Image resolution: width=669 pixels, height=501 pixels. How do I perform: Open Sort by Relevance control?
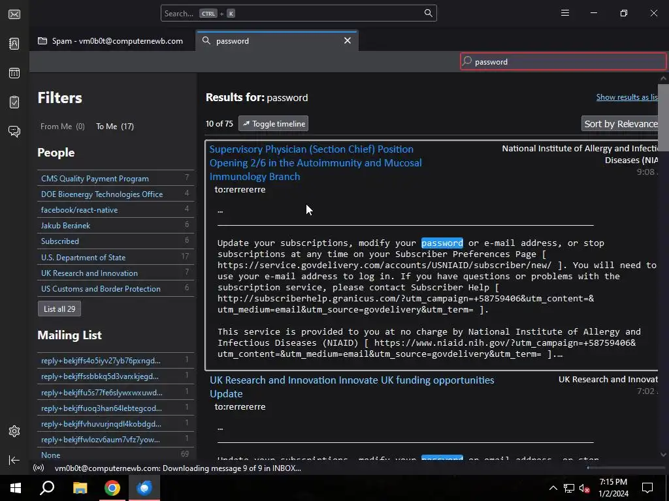coord(621,123)
